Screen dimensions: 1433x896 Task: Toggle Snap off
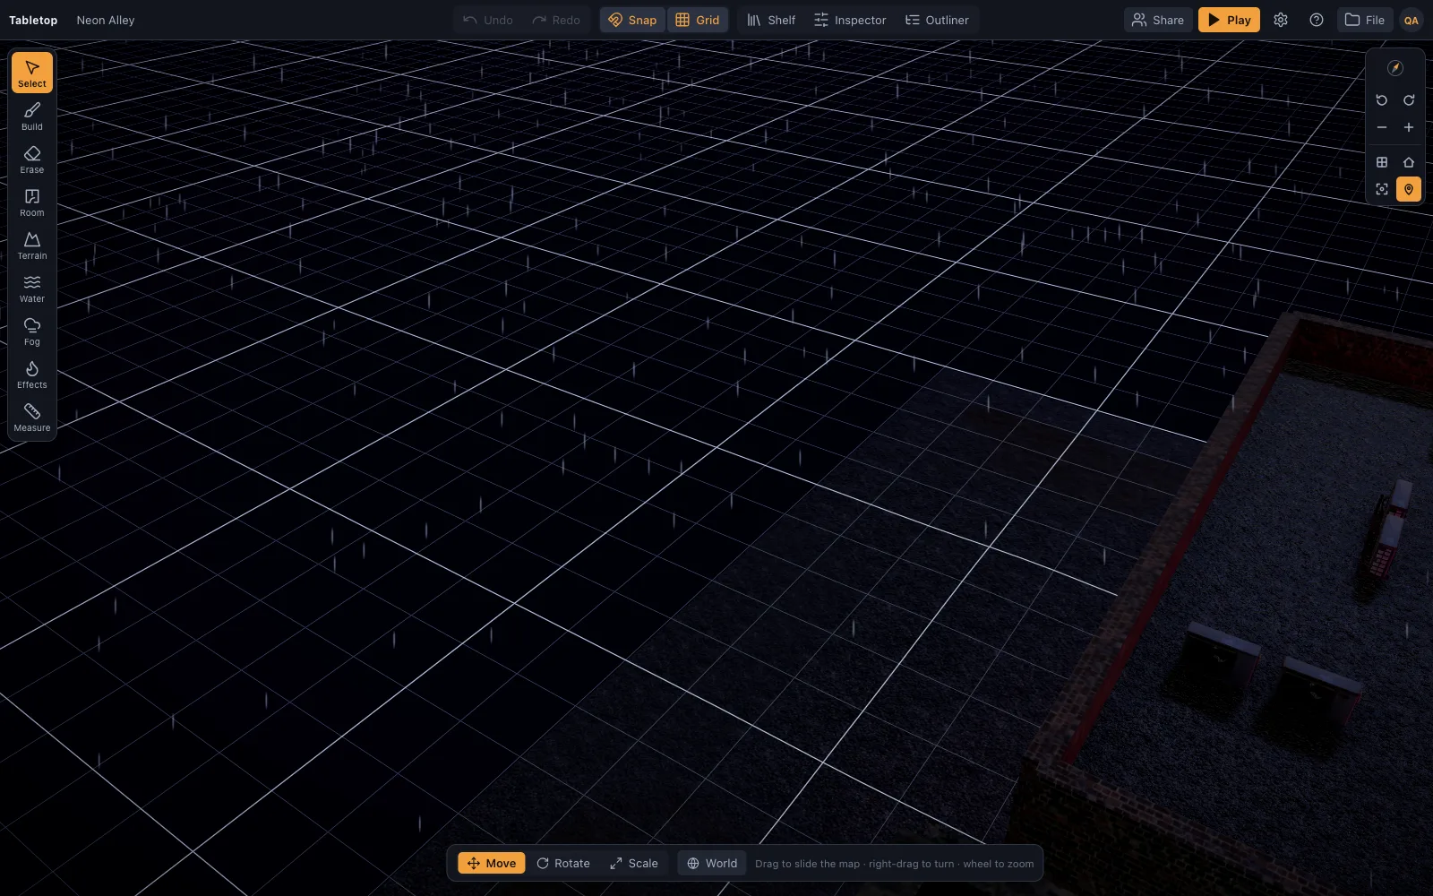[x=632, y=20]
